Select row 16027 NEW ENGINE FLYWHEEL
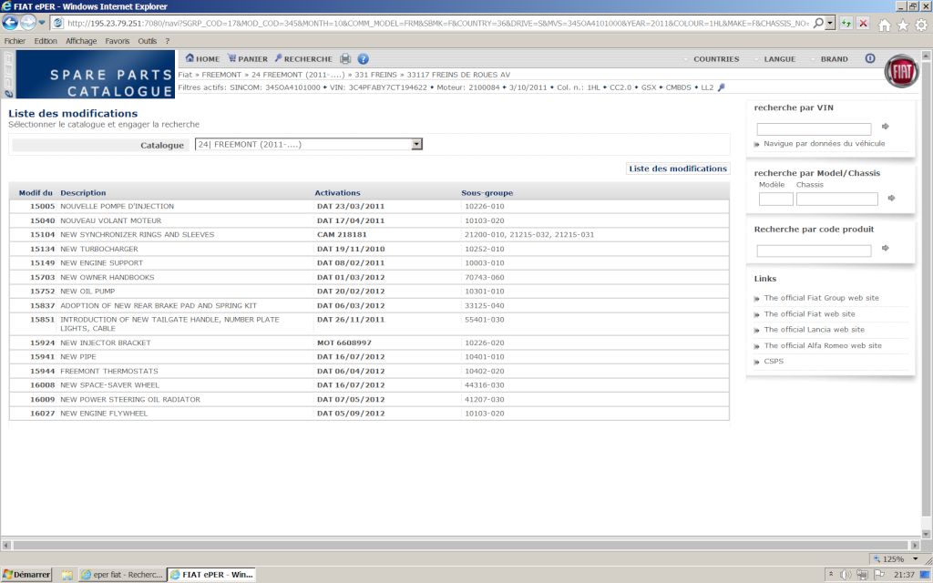The width and height of the screenshot is (933, 583). 369,414
